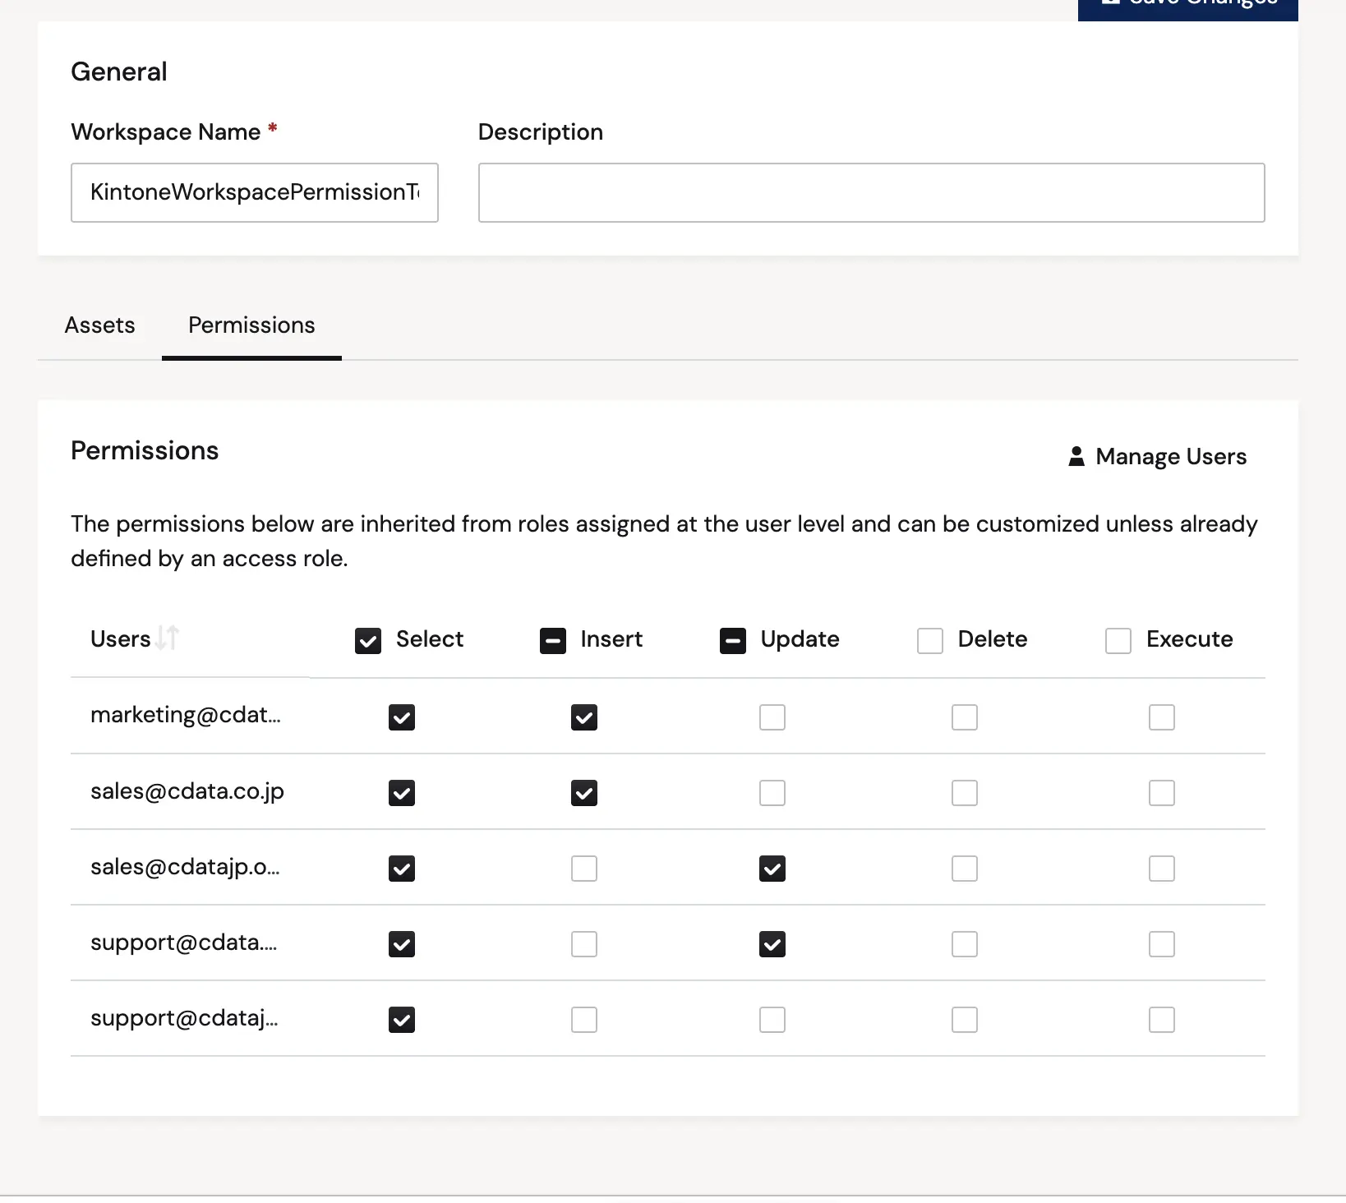Select the support@cdata.... user name

(184, 942)
